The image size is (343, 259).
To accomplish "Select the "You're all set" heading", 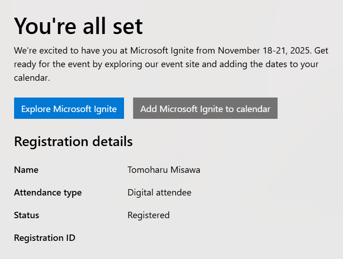I will (78, 26).
